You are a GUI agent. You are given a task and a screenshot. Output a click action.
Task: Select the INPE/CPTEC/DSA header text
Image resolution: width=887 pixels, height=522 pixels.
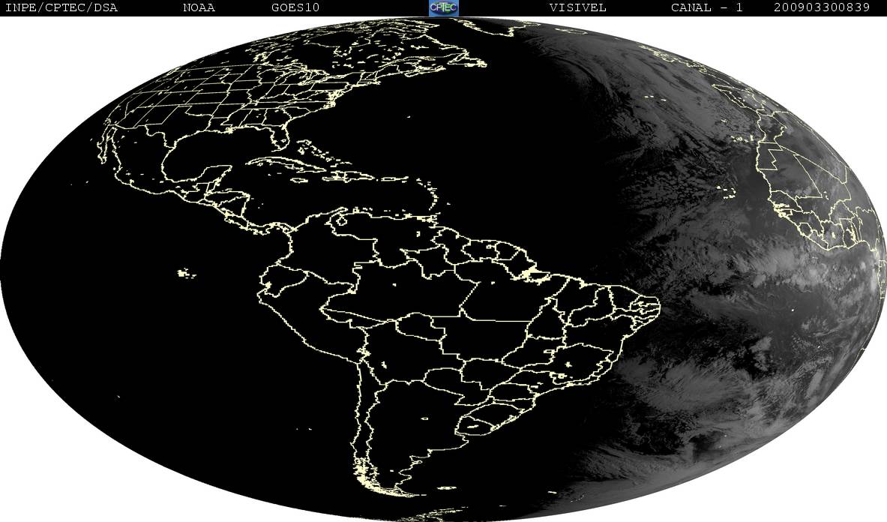coord(61,8)
